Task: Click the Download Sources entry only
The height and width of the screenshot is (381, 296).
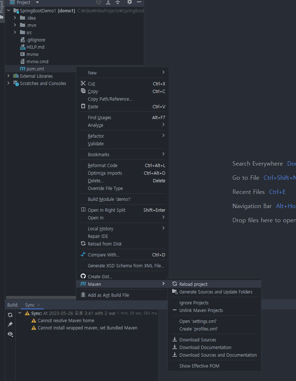Action: tap(215, 340)
